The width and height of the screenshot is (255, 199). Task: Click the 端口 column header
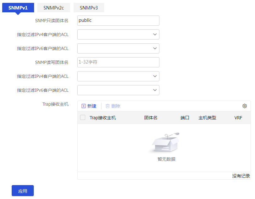[x=185, y=118]
